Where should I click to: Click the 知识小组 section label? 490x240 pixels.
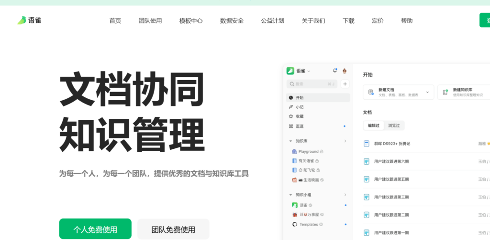coord(303,195)
